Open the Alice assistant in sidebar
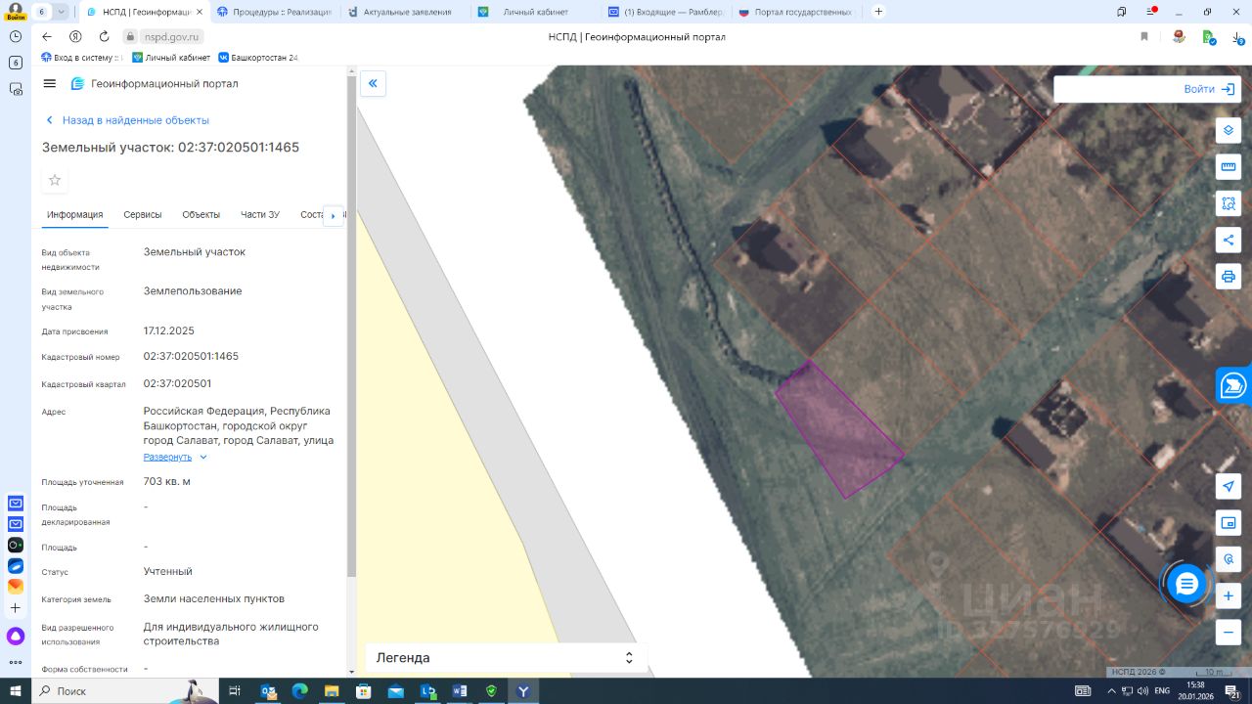Image resolution: width=1252 pixels, height=704 pixels. tap(15, 637)
